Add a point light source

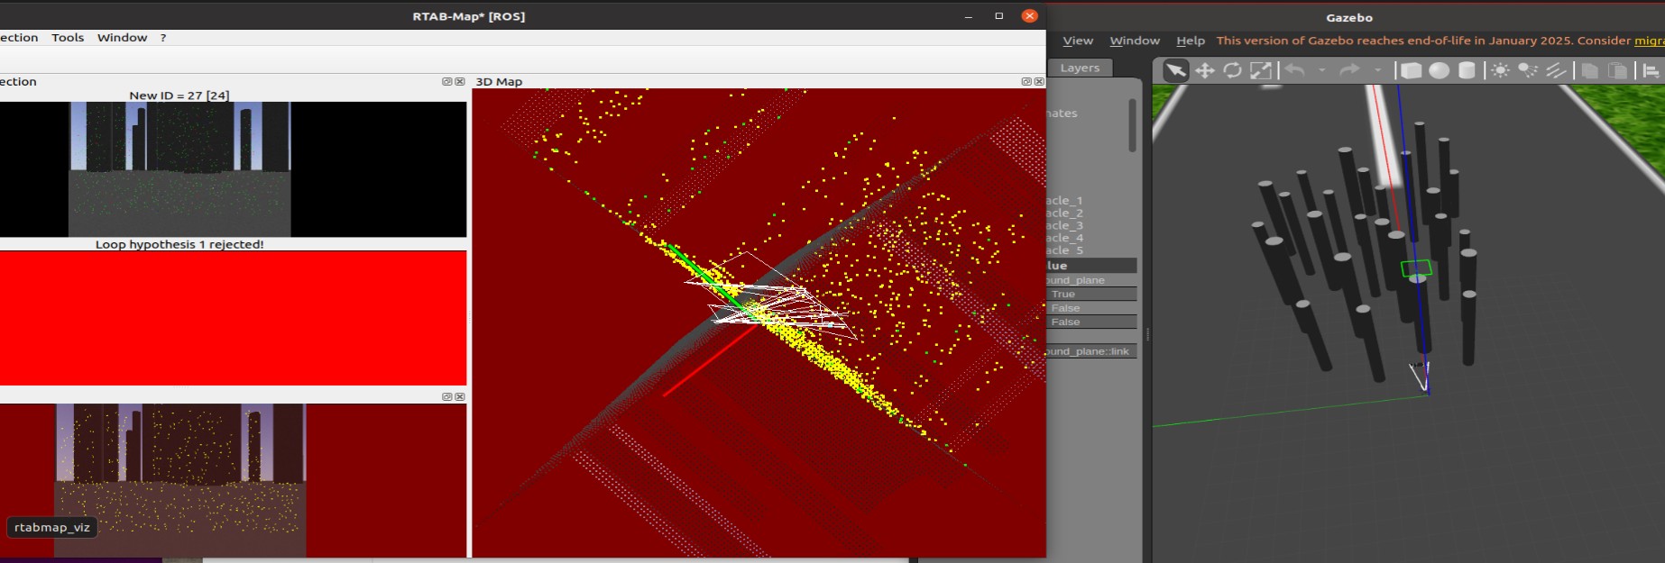coord(1500,70)
